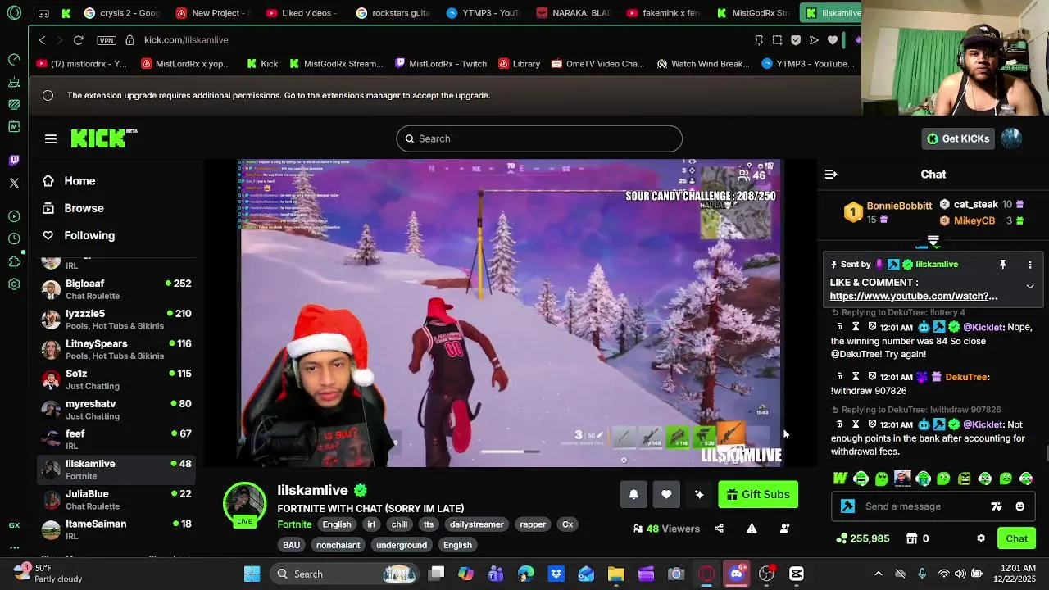The image size is (1049, 590).
Task: Click lilskamlive streamer avatar with LIVE badge
Action: 244,504
